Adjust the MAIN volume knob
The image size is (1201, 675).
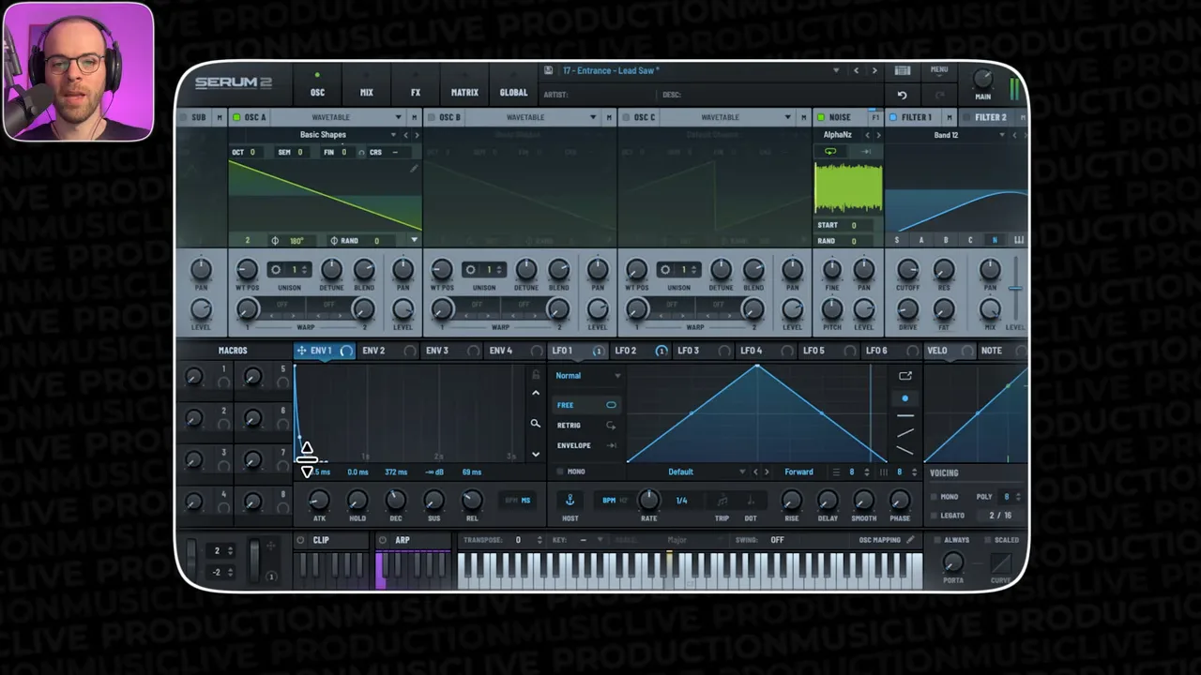point(982,79)
